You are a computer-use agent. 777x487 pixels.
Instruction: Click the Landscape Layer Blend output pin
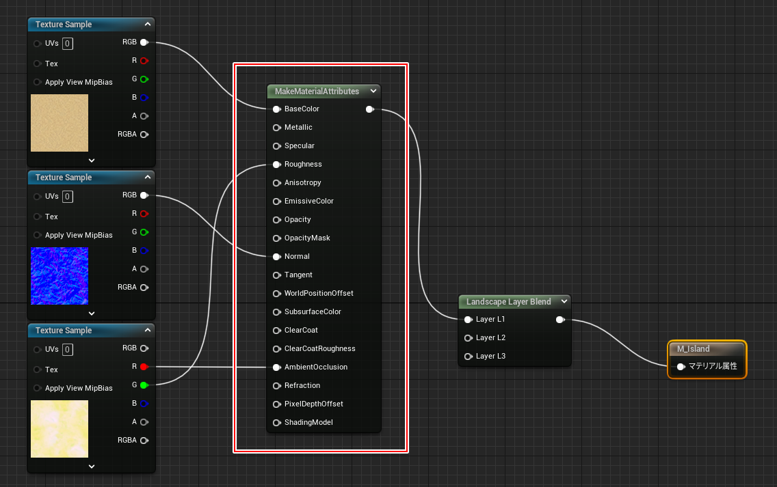point(560,320)
